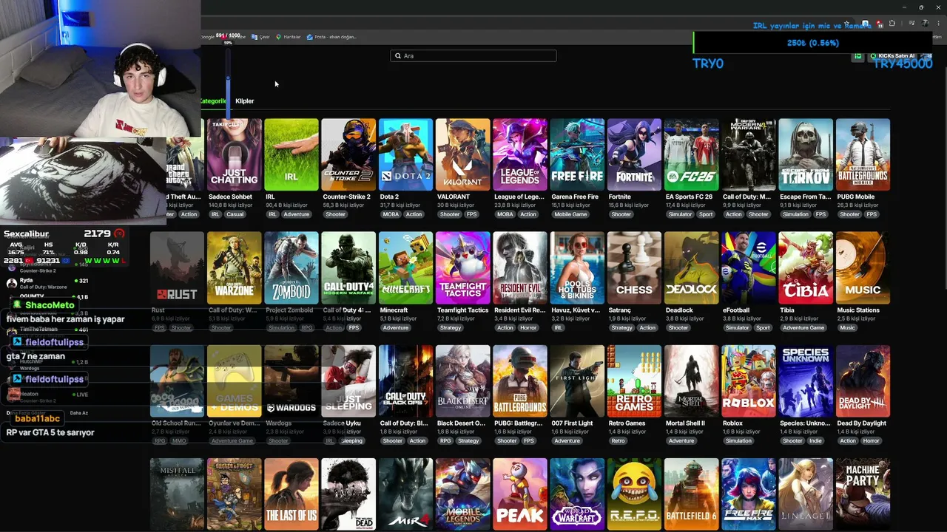Viewport: 947px width, 532px height.
Task: Select the Strategy tag under Teamfight Tactics
Action: point(451,327)
